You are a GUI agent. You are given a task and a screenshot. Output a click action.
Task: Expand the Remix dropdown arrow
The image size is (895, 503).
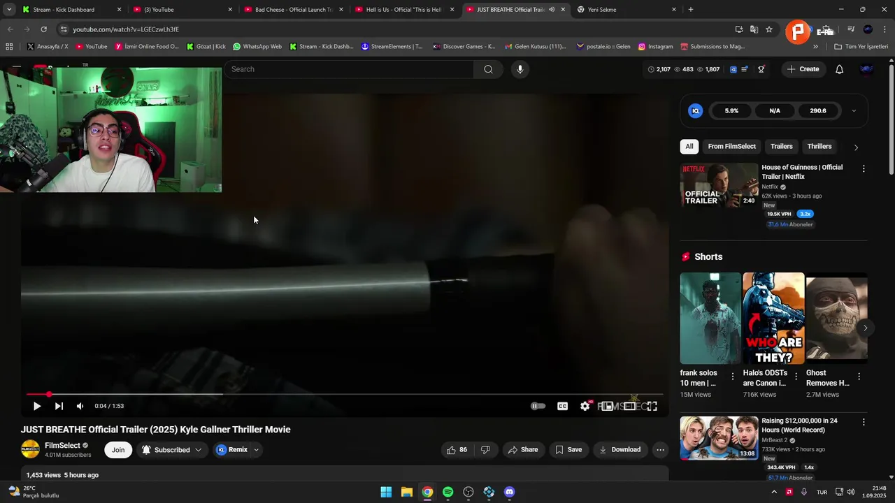click(x=256, y=450)
